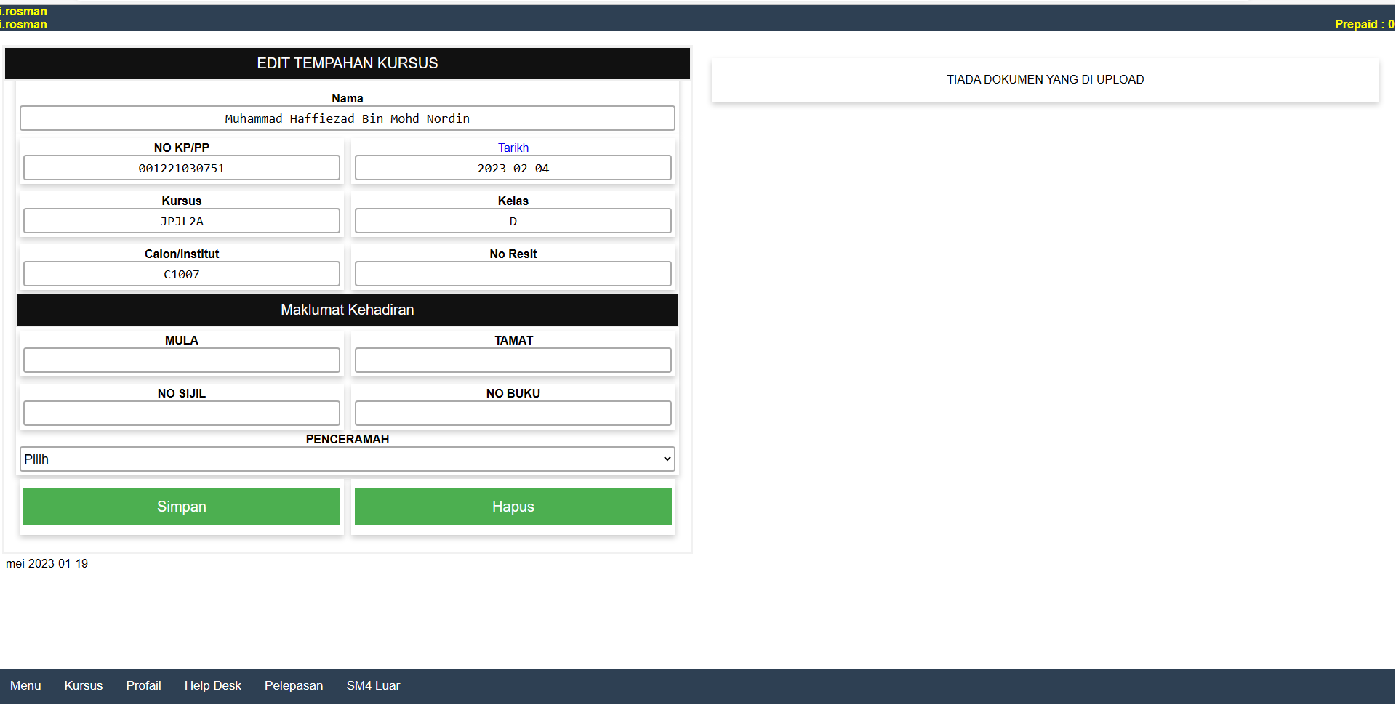Click the Calon/Institut input field
The height and width of the screenshot is (705, 1396).
(181, 274)
